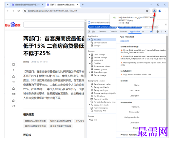The image size is (174, 142).
Task: Click the comment bubble icon
Action: pos(13,64)
